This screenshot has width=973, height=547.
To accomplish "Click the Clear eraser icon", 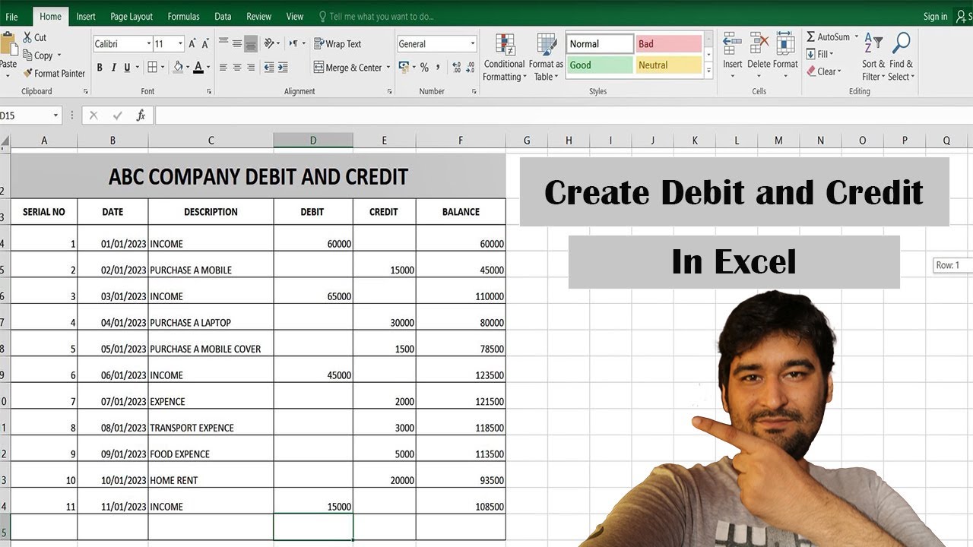I will pyautogui.click(x=811, y=71).
